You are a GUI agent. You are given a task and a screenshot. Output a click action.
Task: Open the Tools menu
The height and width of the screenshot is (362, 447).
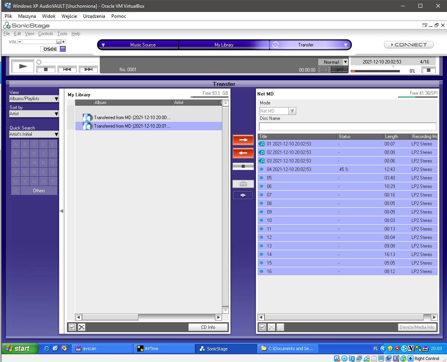62,34
